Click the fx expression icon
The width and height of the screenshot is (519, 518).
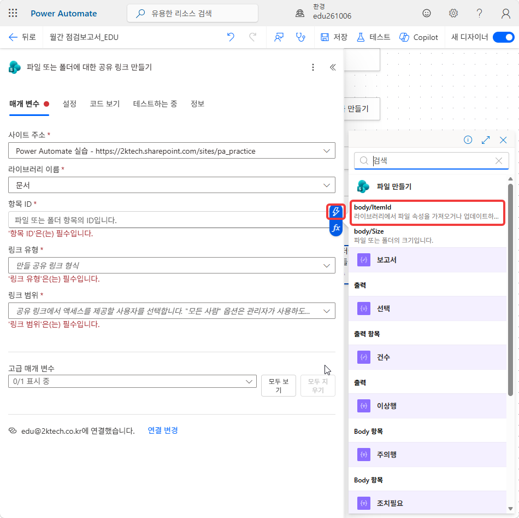(335, 228)
